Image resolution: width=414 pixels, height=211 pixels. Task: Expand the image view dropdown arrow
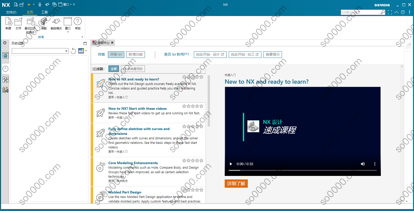(86, 51)
